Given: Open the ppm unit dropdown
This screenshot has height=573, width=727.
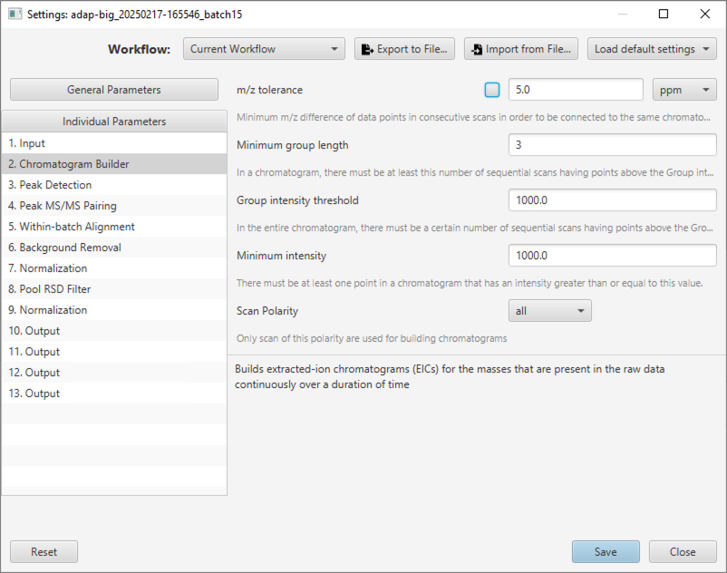Looking at the screenshot, I should 684,90.
